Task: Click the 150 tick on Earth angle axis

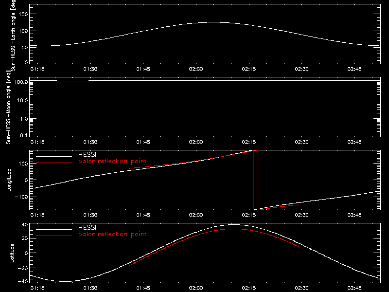Action: tap(23, 14)
